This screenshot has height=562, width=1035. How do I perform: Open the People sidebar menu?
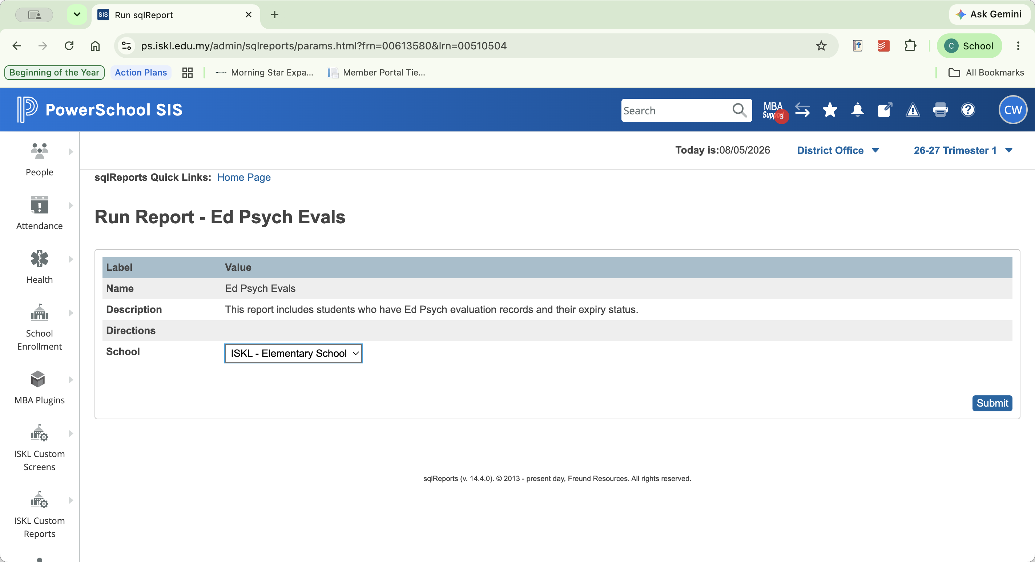tap(39, 159)
